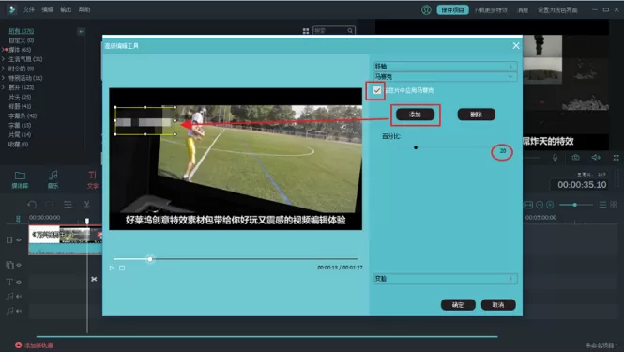The width and height of the screenshot is (624, 354).
Task: Mute the first music track speaker icon
Action: point(19,297)
